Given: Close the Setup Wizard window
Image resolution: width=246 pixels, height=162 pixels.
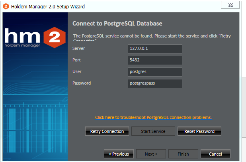Looking at the screenshot, I should click(230, 5).
